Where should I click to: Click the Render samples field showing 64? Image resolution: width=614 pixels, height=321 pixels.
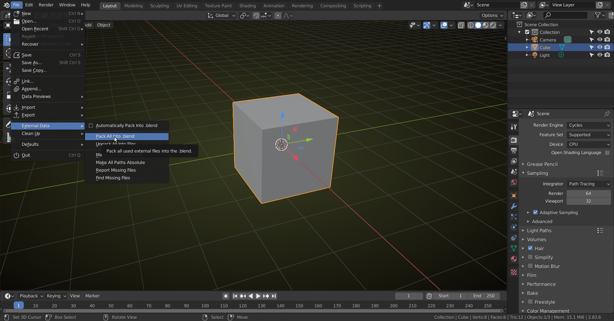588,194
